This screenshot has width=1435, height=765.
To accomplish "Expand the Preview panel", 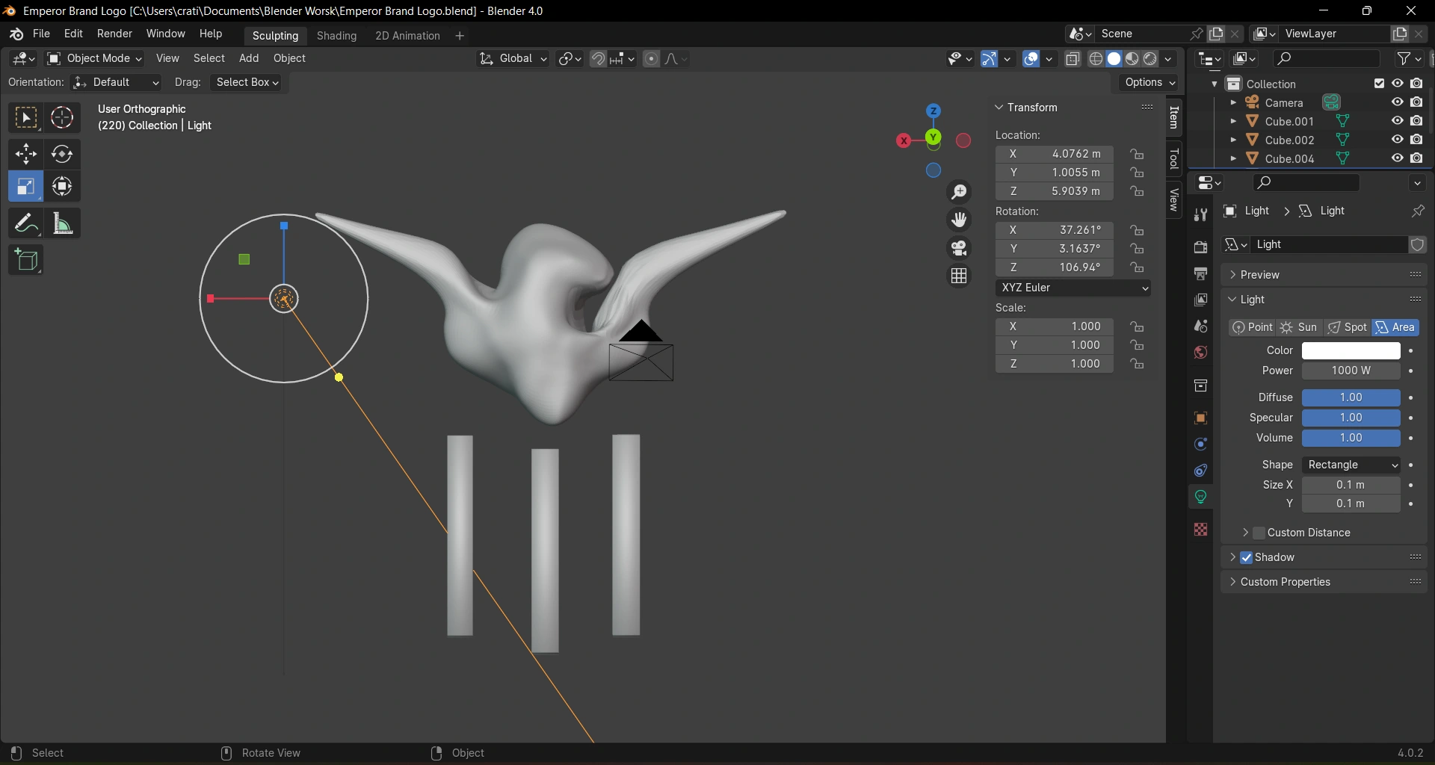I will (x=1260, y=275).
